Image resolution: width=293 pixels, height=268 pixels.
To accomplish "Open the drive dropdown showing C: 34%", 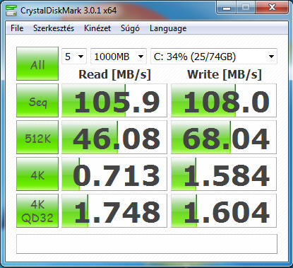I will pos(214,57).
